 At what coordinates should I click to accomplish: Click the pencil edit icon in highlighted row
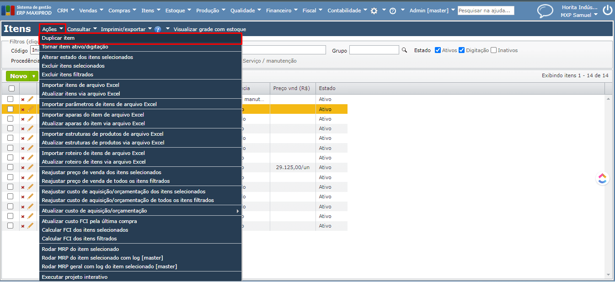31,109
